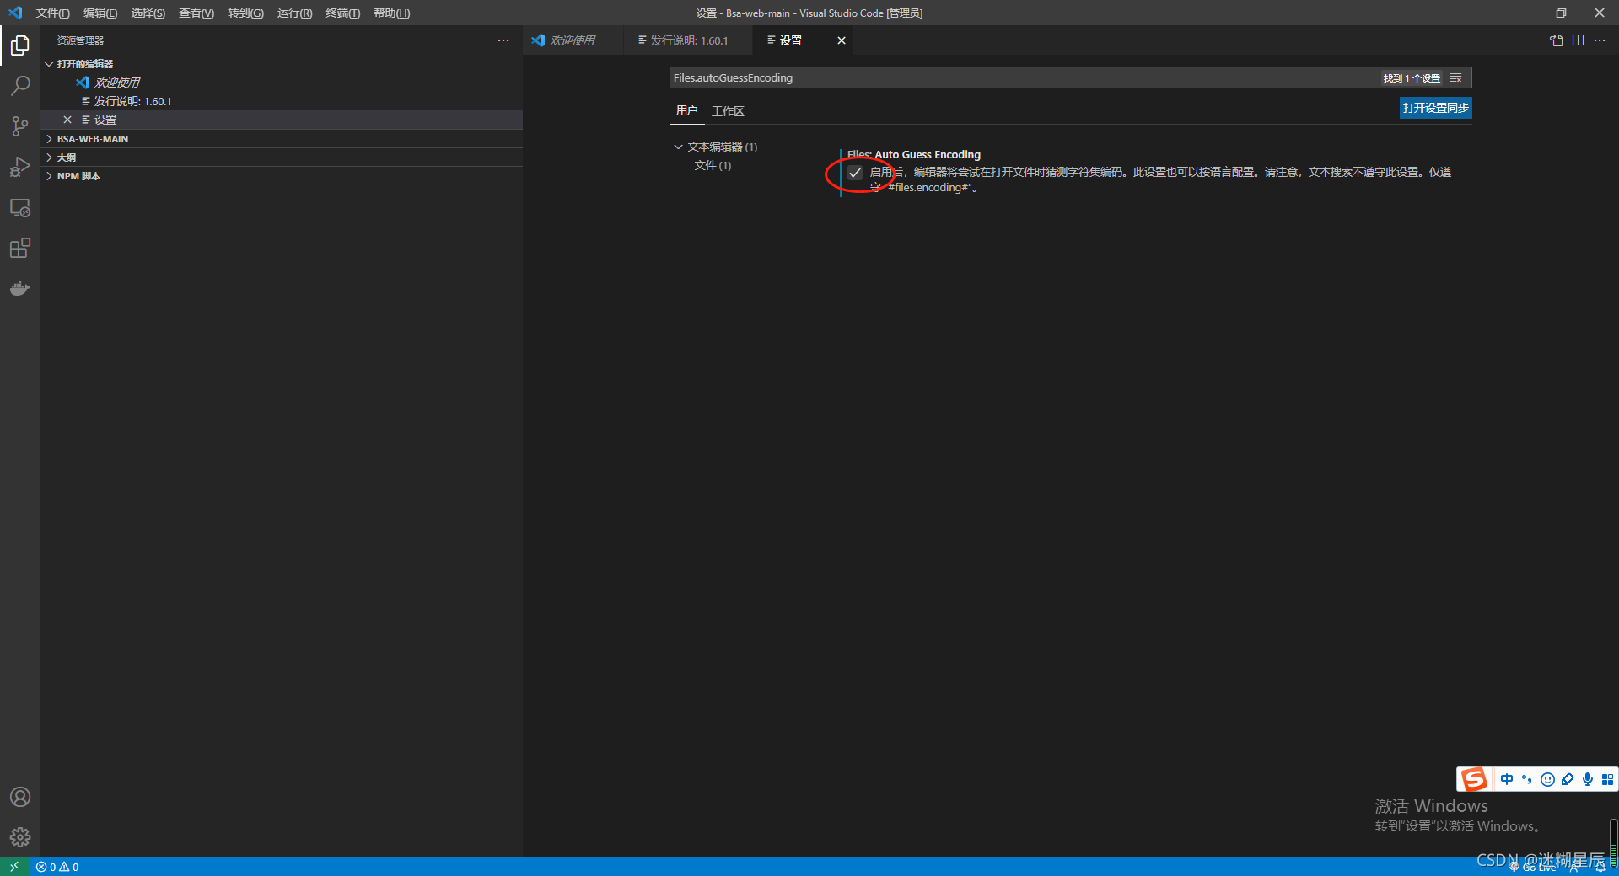This screenshot has height=876, width=1619.
Task: Open the errors and warnings status item
Action: (x=57, y=867)
